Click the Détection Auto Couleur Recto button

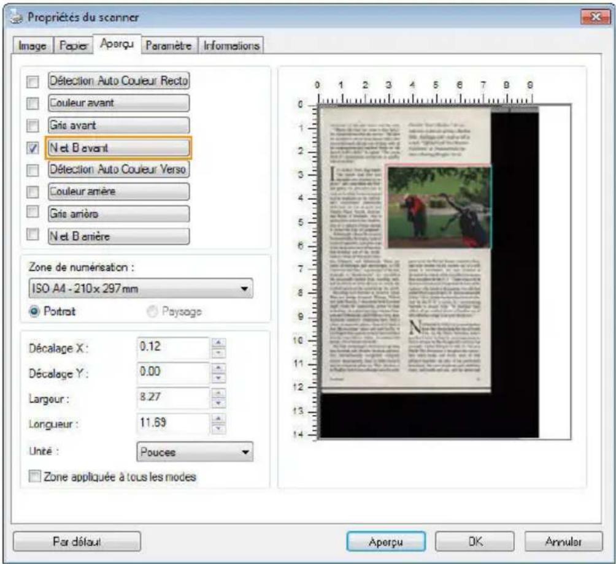click(x=118, y=80)
